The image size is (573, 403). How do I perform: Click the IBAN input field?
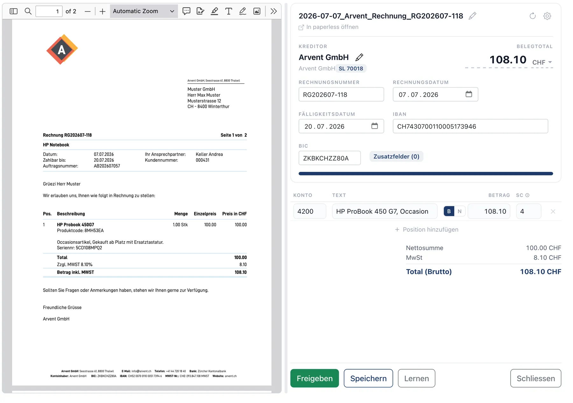[x=470, y=126]
